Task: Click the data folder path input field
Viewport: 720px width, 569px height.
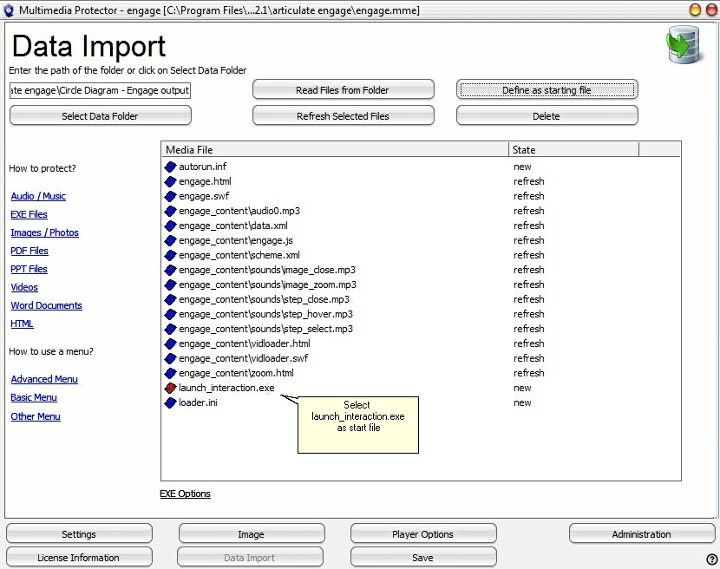Action: [100, 90]
